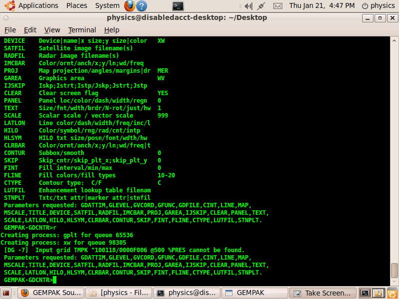The image size is (399, 299).
Task: Open the Trash icon in bottom panel
Action: point(392,293)
